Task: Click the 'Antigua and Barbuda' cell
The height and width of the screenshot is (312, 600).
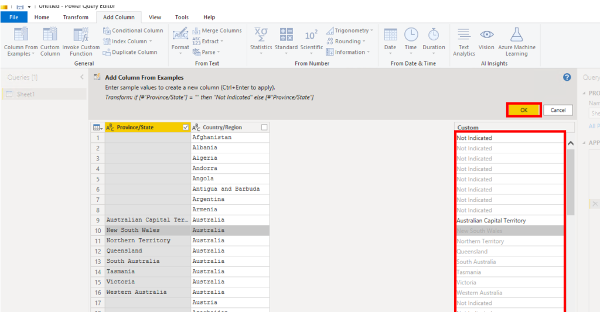Action: [x=230, y=189]
